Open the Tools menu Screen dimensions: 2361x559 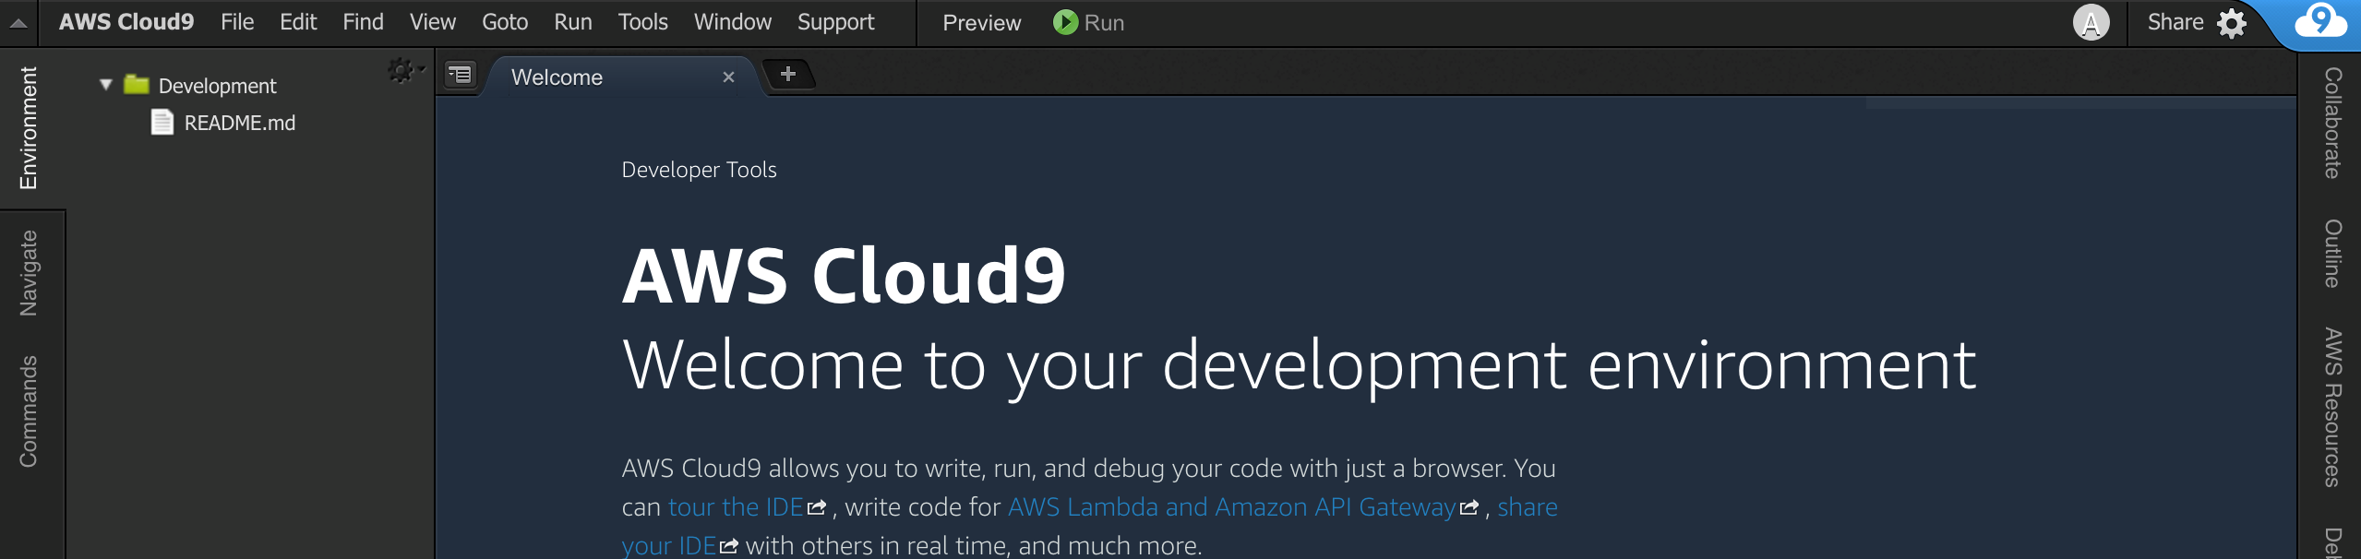pos(643,22)
